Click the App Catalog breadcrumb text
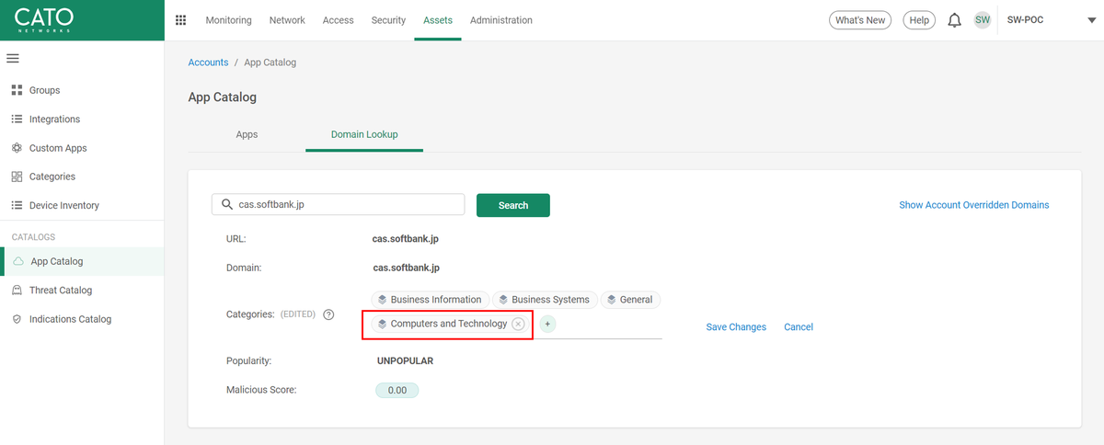Image resolution: width=1104 pixels, height=445 pixels. (x=270, y=63)
